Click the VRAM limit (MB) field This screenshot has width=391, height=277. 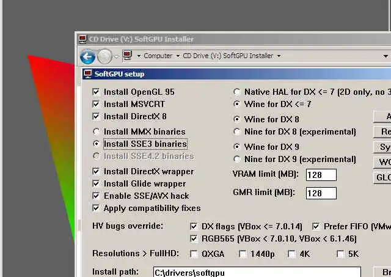pos(321,175)
